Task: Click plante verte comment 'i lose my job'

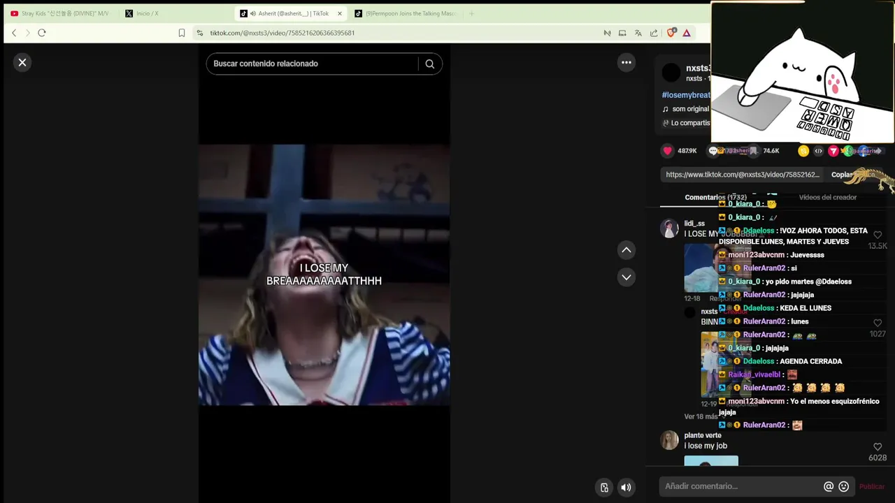Action: pyautogui.click(x=706, y=446)
